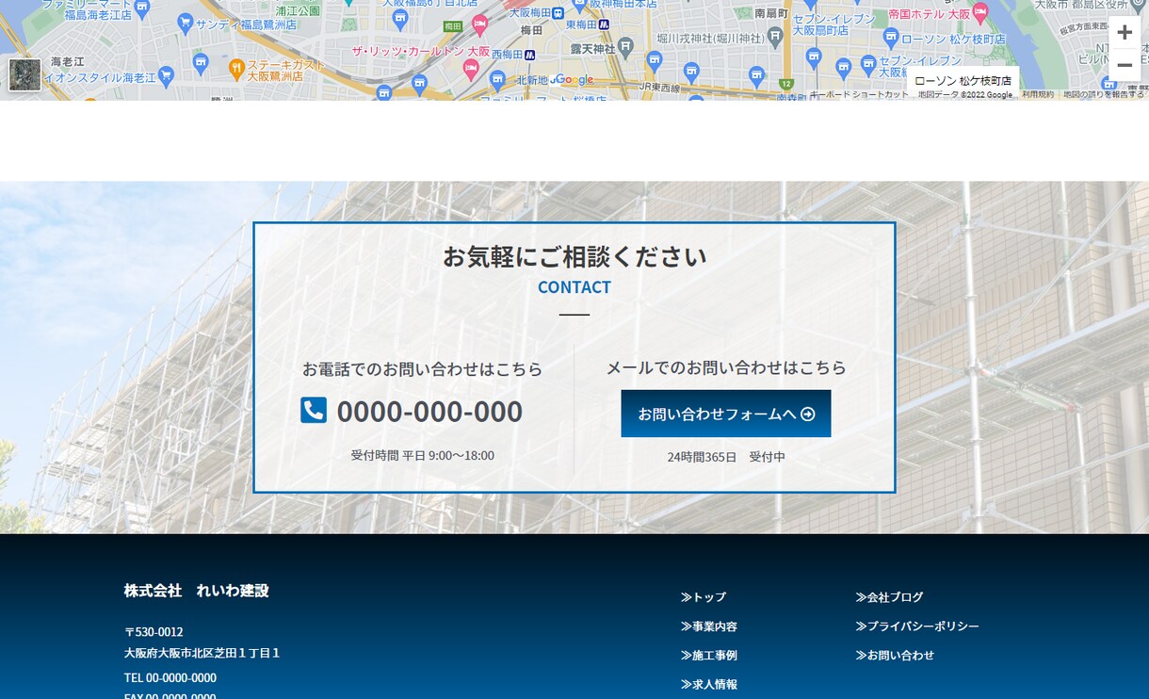Screen dimensions: 1149x699
Task: Click the 0000-000-000 phone number
Action: 429,412
